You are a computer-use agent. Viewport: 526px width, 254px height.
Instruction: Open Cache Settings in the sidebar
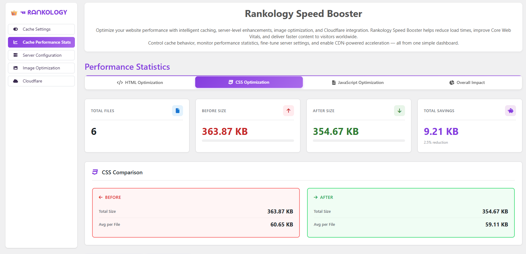coord(41,29)
